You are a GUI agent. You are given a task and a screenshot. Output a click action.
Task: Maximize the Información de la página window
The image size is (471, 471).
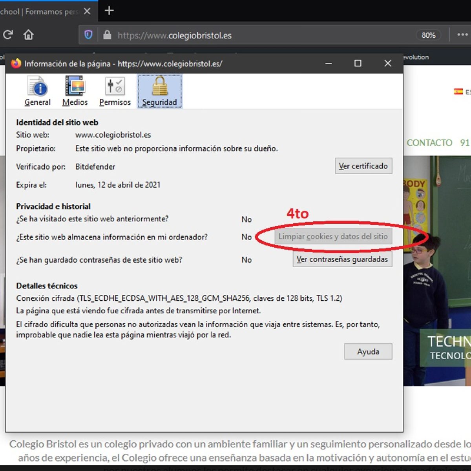pyautogui.click(x=358, y=63)
